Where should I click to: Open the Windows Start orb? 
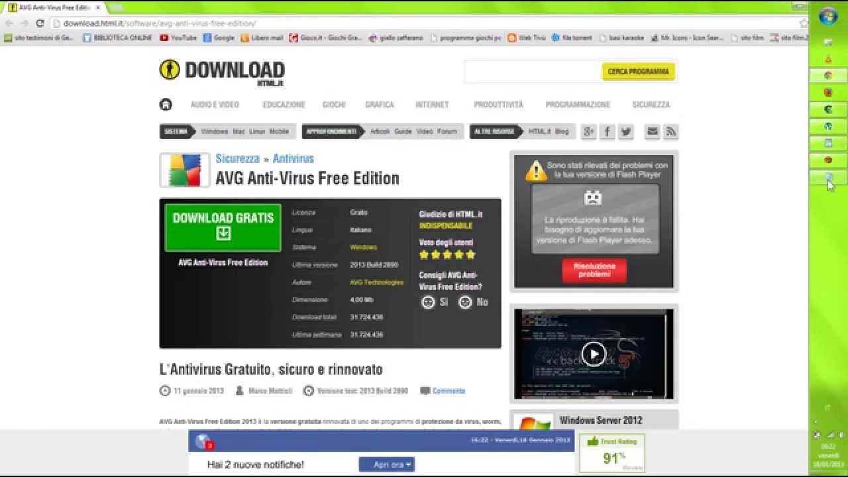tap(828, 17)
